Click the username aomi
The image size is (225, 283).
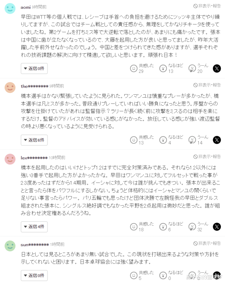pyautogui.click(x=26, y=7)
